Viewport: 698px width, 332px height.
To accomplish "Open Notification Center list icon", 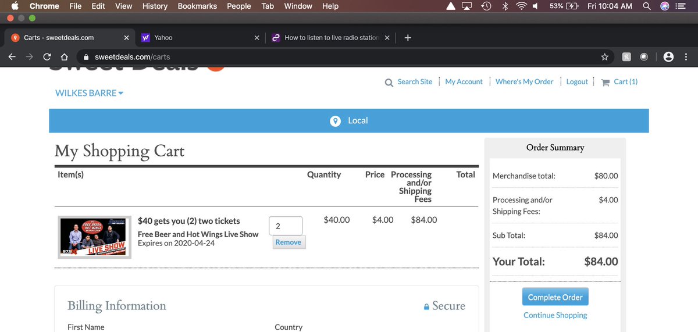I will [681, 6].
